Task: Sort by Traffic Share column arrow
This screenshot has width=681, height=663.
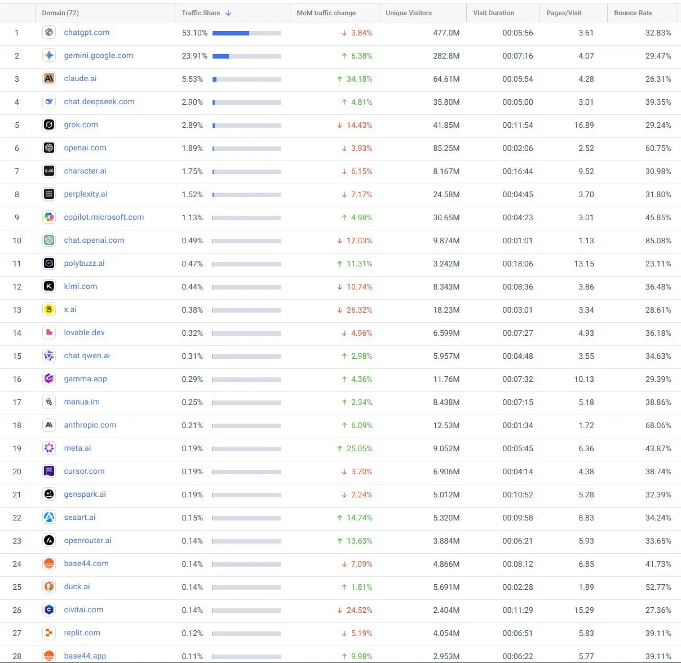Action: (228, 13)
